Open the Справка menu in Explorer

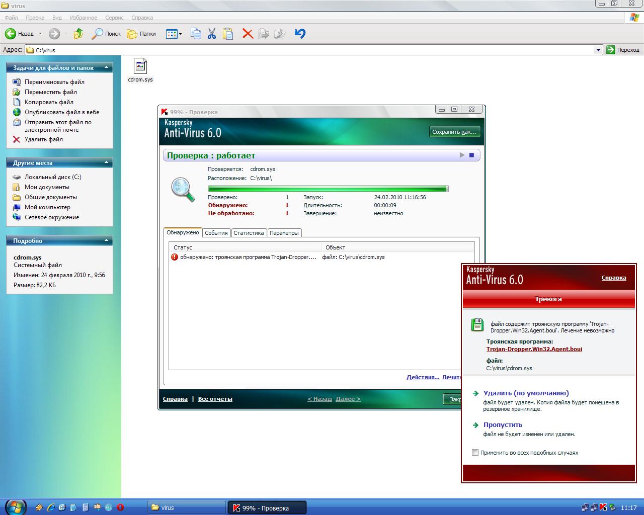(142, 18)
